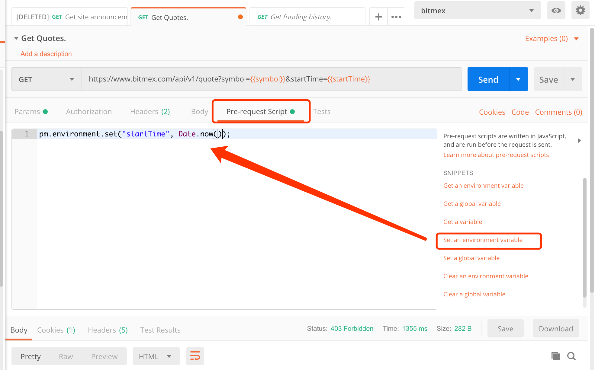Expand the pre-request scripts info arrow
The width and height of the screenshot is (595, 370).
(x=580, y=140)
